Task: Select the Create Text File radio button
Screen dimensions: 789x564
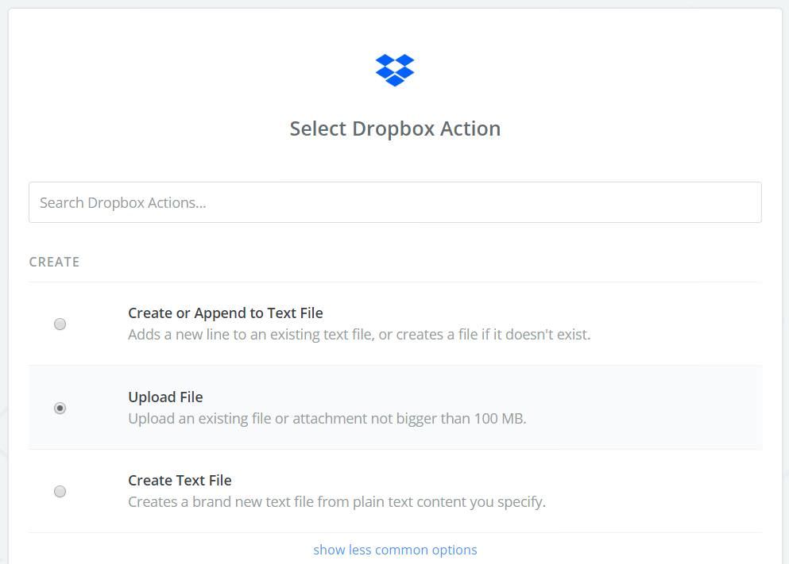Action: (60, 491)
